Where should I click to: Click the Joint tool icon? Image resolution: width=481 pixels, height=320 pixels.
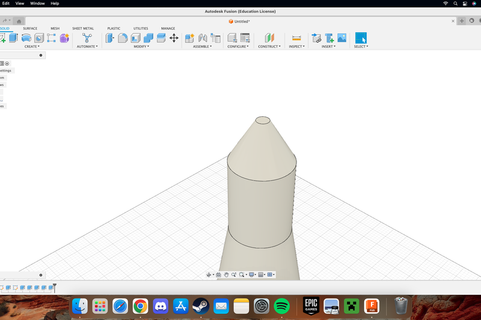[x=203, y=38]
